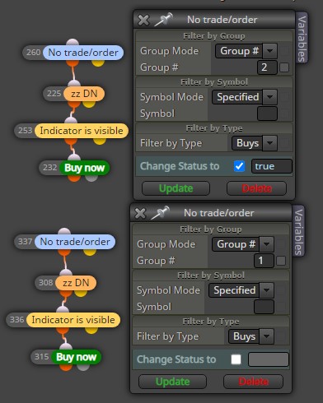Click yellow output connector on node 336
This screenshot has height=403, width=323.
pyautogui.click(x=91, y=330)
